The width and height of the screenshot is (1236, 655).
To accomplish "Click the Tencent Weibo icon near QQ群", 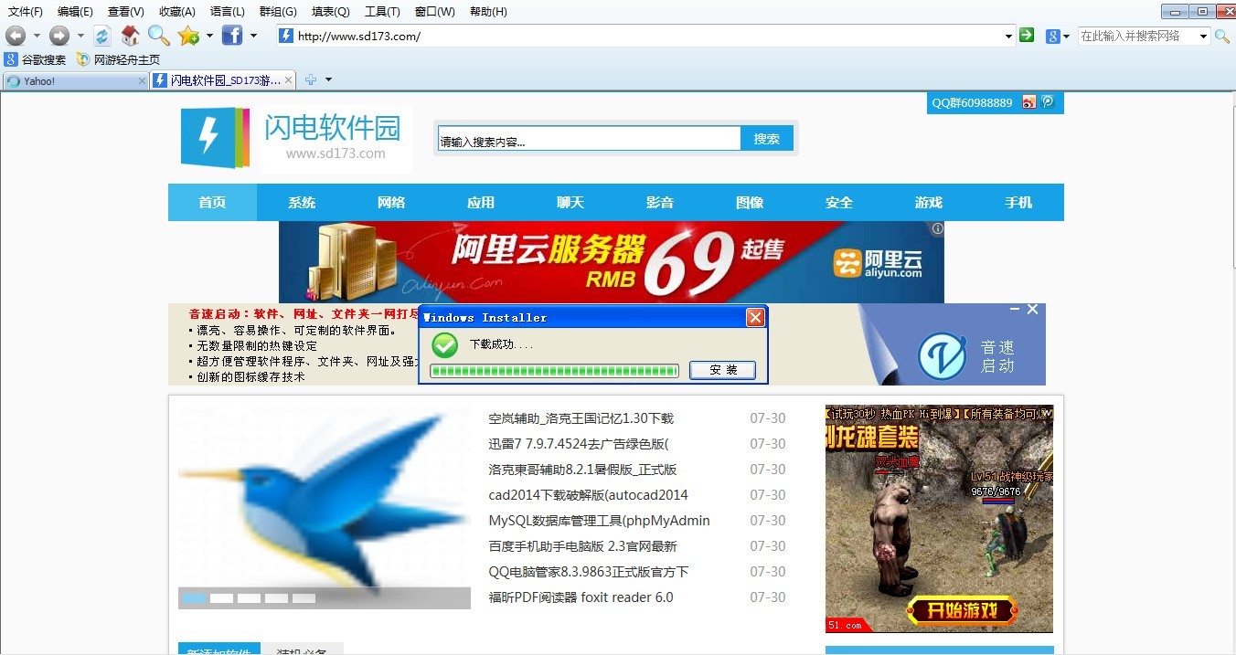I will pyautogui.click(x=1048, y=102).
